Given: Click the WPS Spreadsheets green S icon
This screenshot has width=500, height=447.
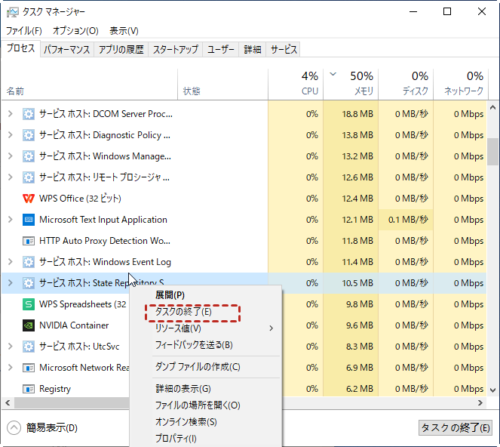Looking at the screenshot, I should [29, 304].
